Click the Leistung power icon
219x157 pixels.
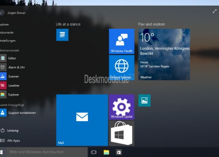coord(3,130)
